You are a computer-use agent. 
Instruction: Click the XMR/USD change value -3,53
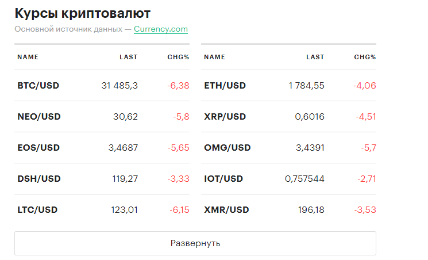click(x=365, y=210)
